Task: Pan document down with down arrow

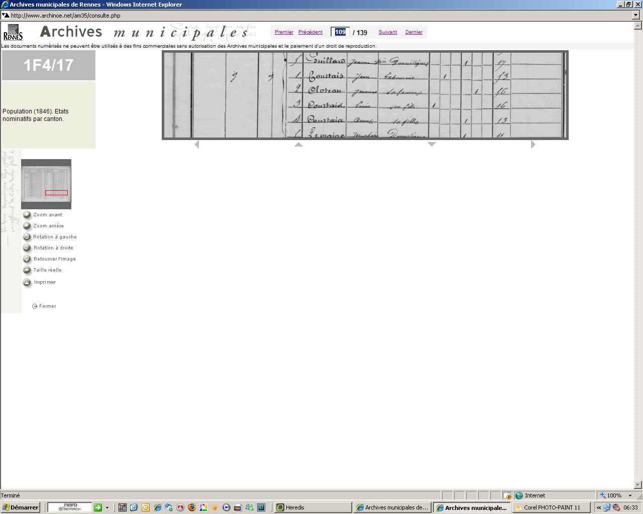Action: coord(432,145)
